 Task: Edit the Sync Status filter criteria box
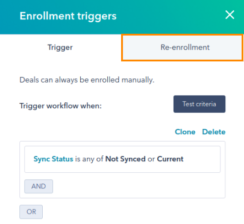click(122, 159)
